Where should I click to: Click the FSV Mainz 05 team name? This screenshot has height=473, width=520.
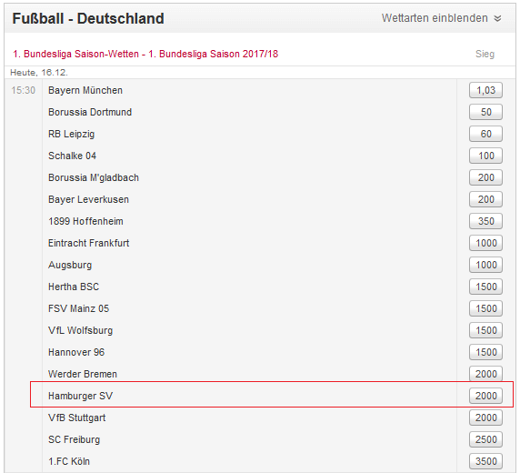point(78,308)
